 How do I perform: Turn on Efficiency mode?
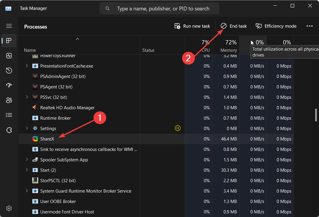tap(276, 26)
